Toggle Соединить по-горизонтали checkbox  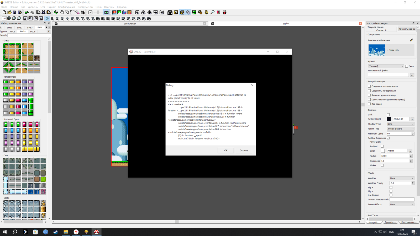369,86
